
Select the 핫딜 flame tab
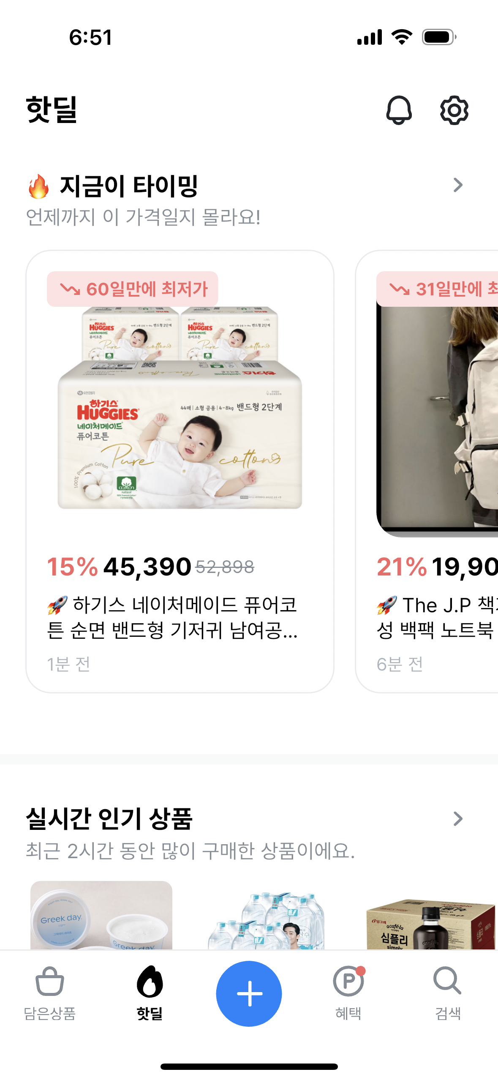[x=150, y=993]
